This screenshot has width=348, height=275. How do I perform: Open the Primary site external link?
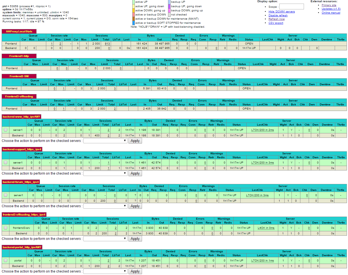tap(329, 5)
